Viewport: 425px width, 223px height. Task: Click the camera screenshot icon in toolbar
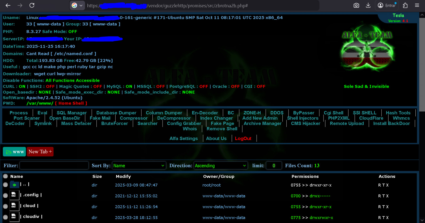coord(356,5)
